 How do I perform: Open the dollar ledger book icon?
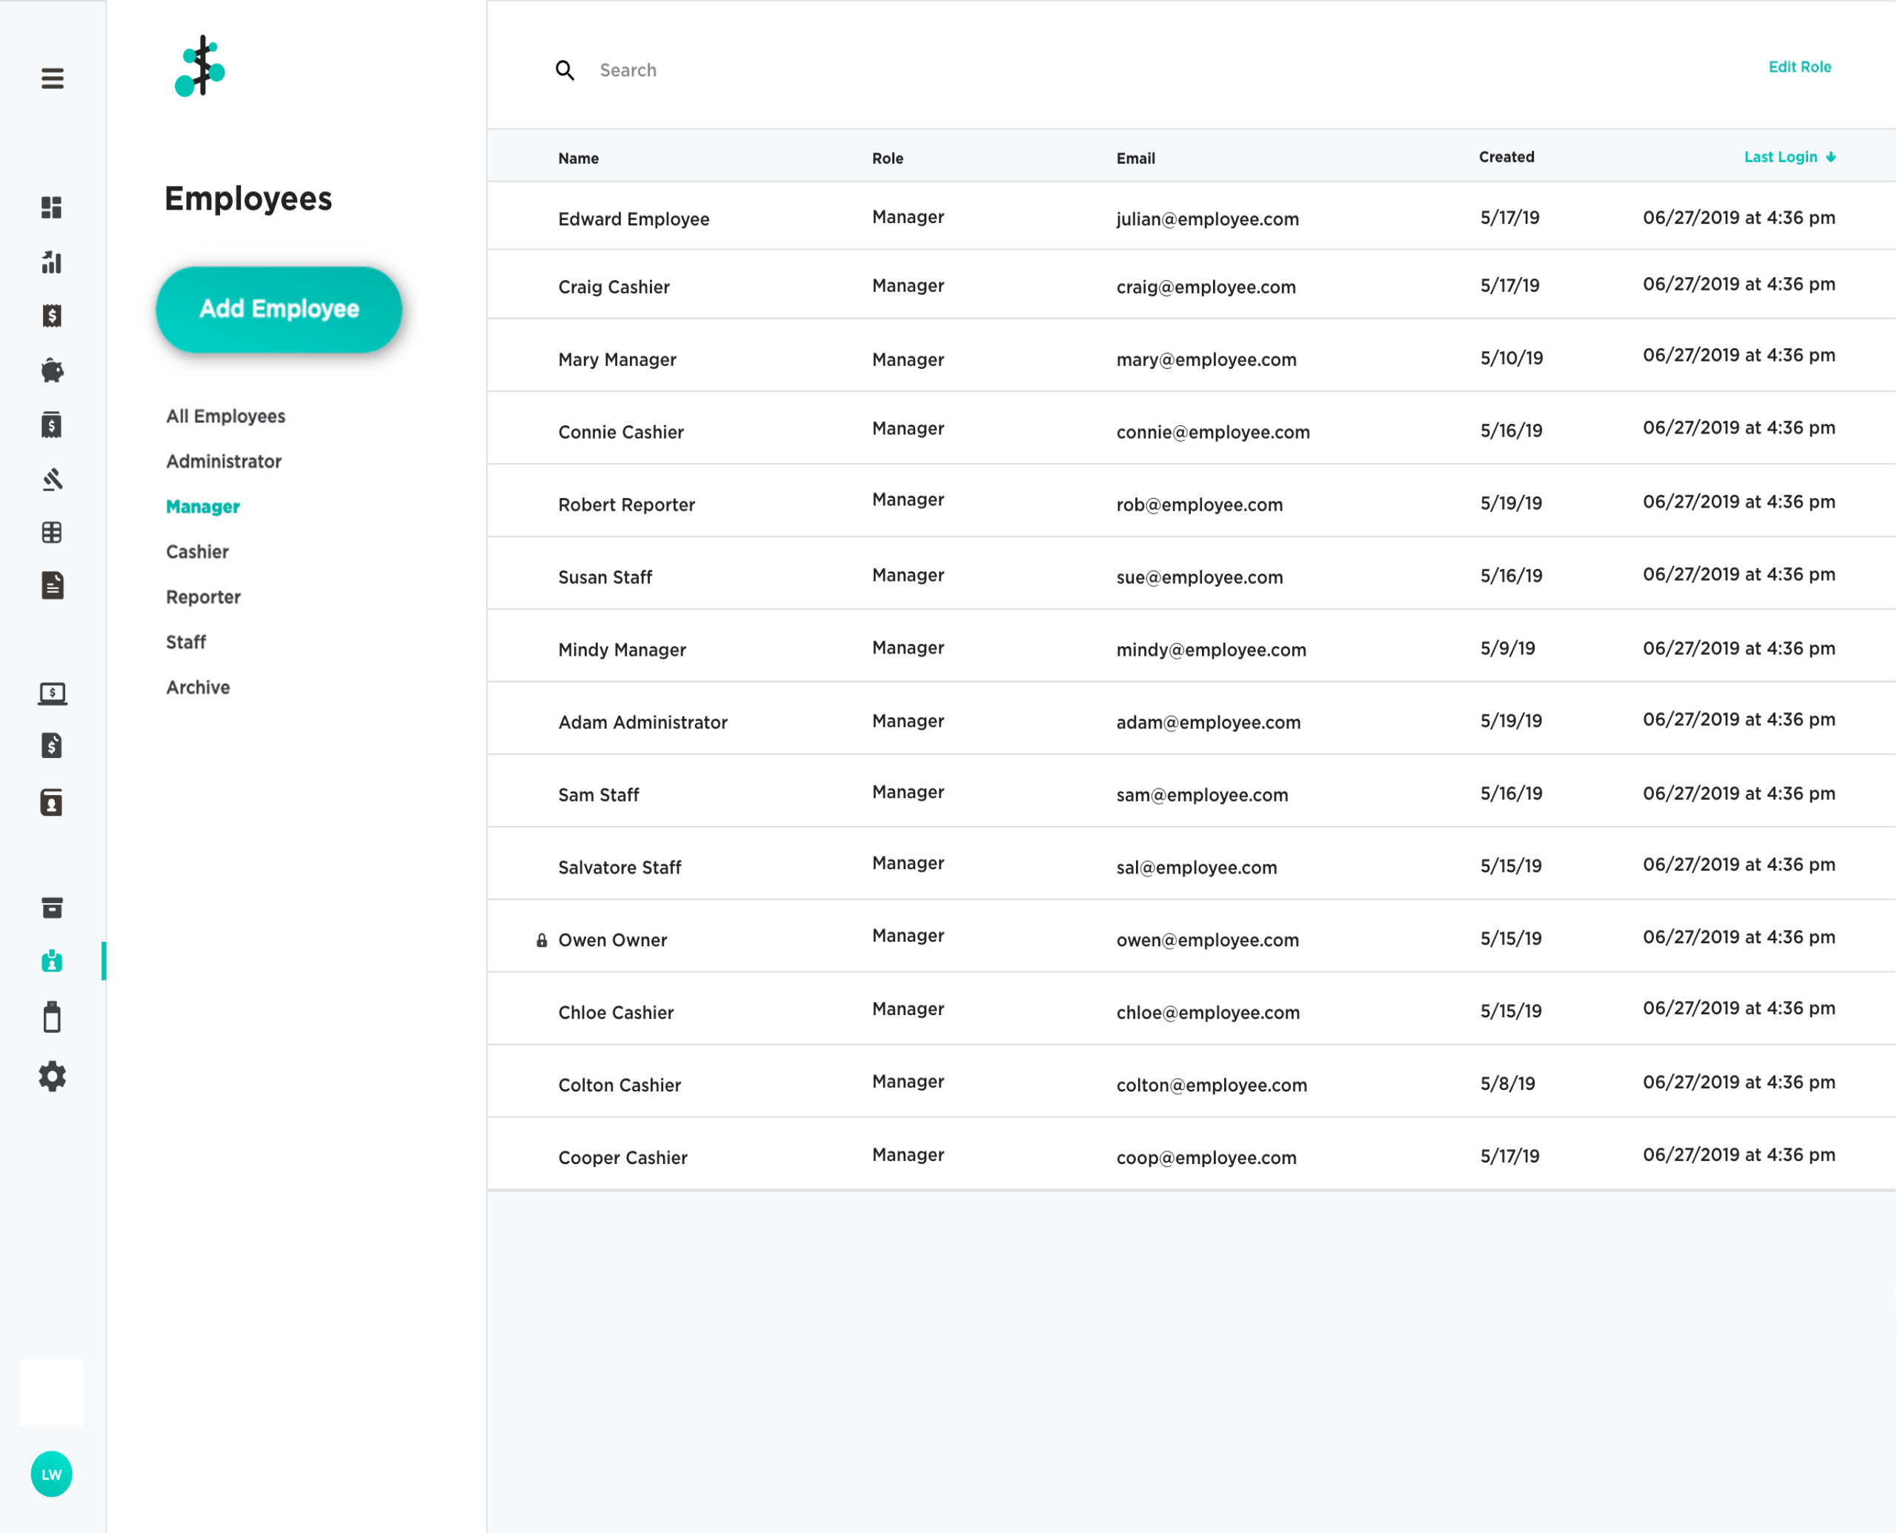[52, 425]
